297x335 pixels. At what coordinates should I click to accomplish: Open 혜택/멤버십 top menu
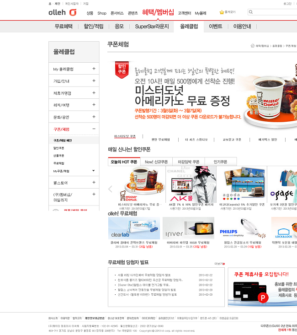tap(158, 12)
